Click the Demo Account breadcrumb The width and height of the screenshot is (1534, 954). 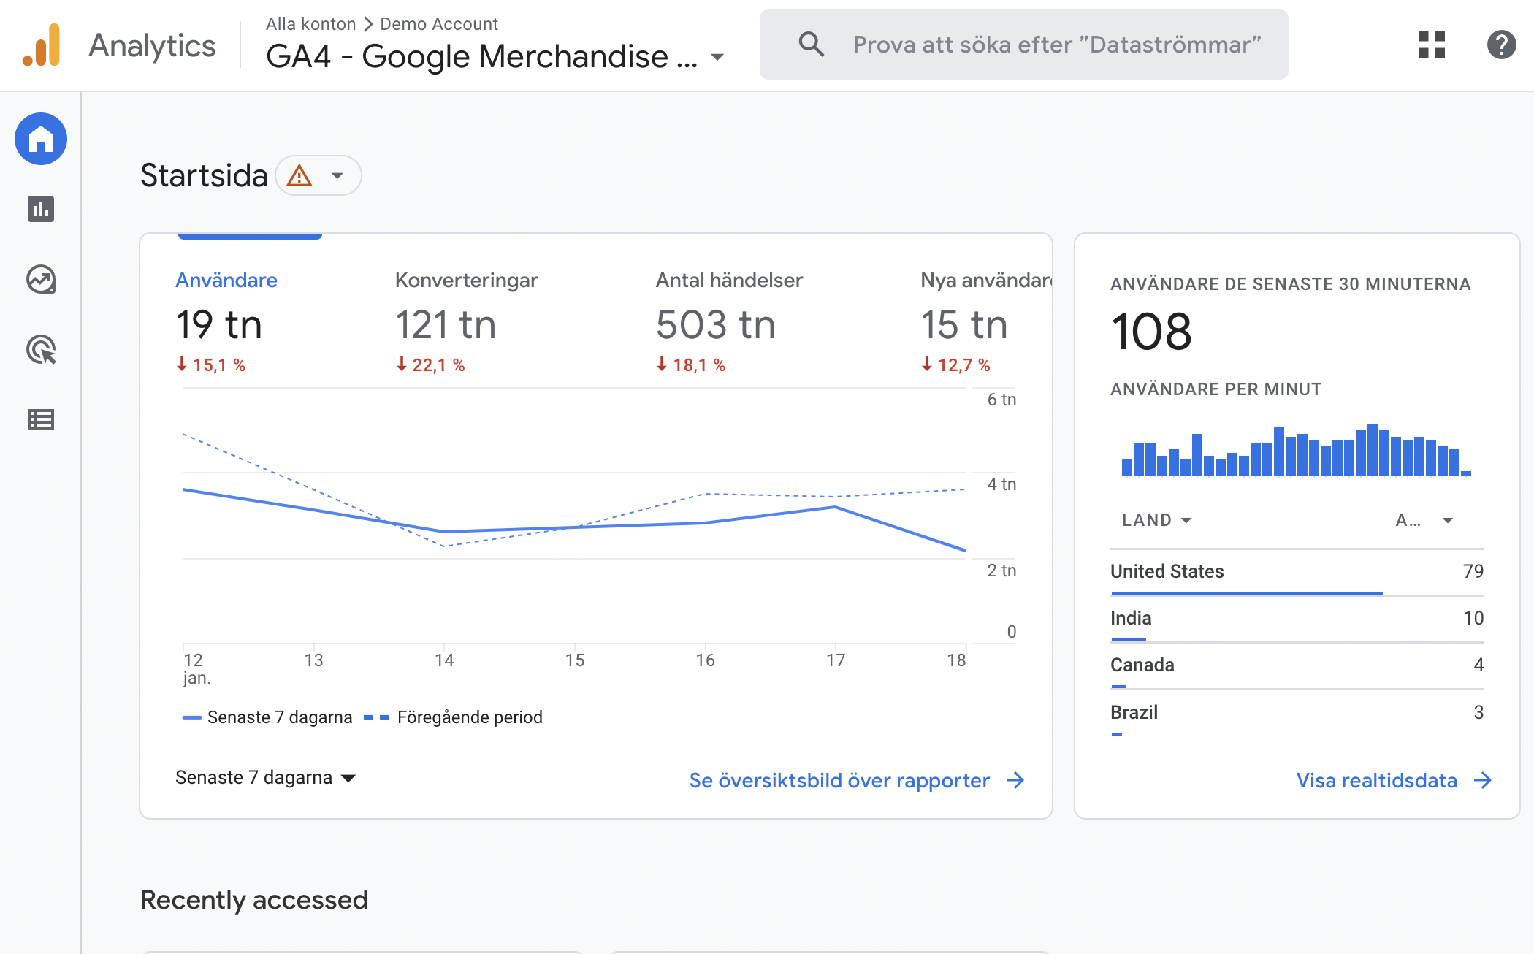pos(438,24)
